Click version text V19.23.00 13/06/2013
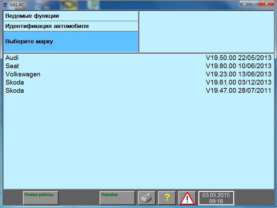The image size is (277, 208). pos(238,74)
